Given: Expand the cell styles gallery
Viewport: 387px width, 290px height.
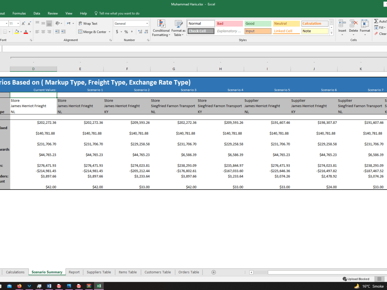Looking at the screenshot, I should (332, 32).
